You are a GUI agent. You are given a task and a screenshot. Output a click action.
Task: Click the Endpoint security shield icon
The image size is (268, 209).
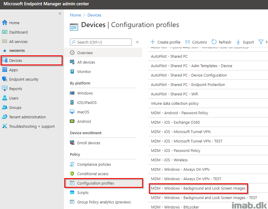click(x=5, y=79)
